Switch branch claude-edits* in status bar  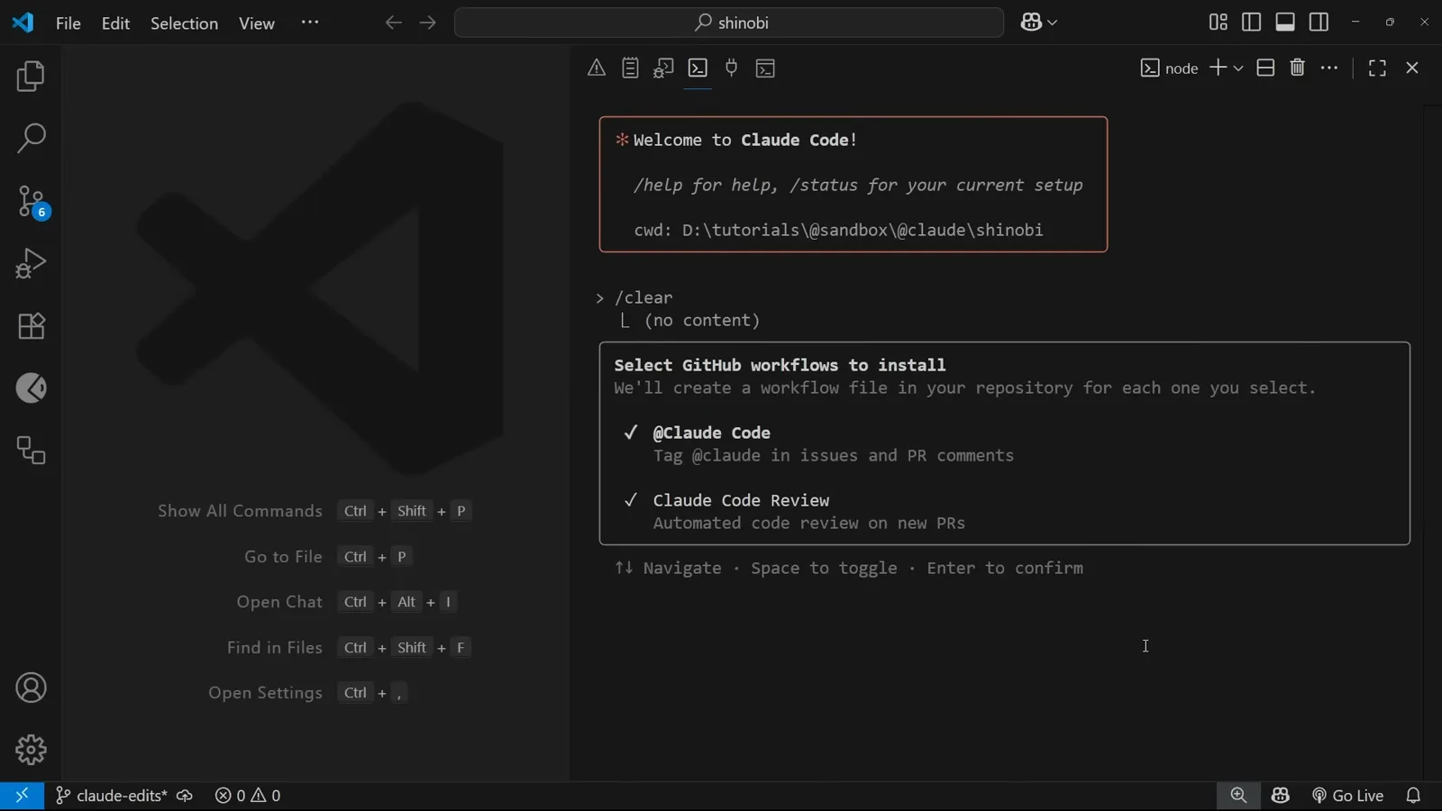pyautogui.click(x=111, y=796)
